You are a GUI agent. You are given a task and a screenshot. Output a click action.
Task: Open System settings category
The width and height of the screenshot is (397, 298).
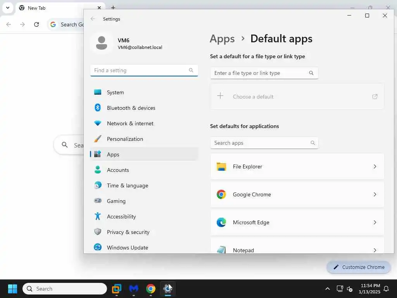(x=144, y=92)
